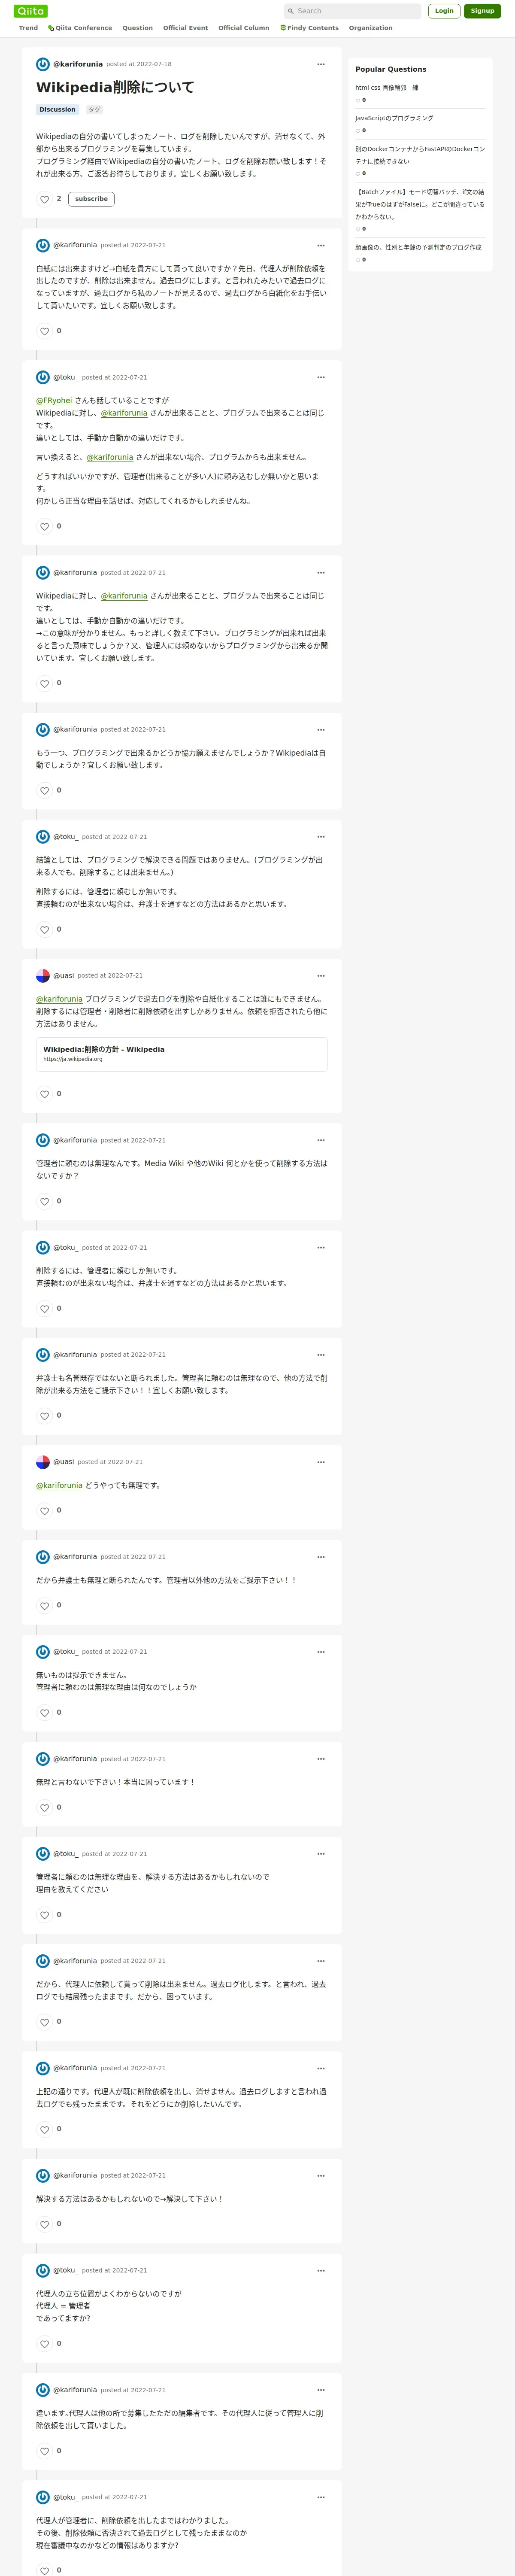Like the どうやっても無理です comment
This screenshot has width=515, height=2576.
[x=44, y=1511]
